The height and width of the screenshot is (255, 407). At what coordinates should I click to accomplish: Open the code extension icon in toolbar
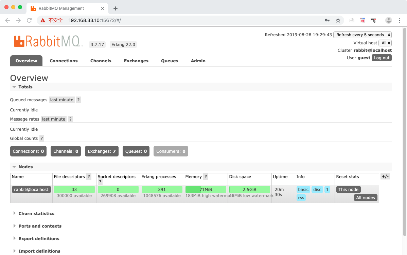[362, 20]
